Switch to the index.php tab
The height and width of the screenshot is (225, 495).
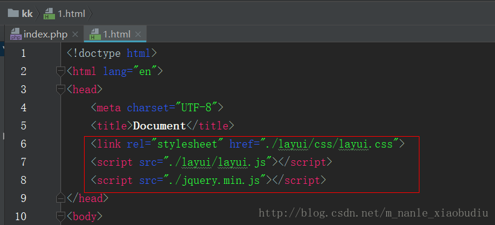[45, 34]
